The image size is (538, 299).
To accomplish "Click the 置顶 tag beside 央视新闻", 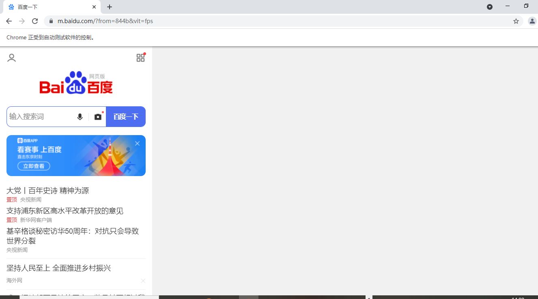I will [12, 200].
